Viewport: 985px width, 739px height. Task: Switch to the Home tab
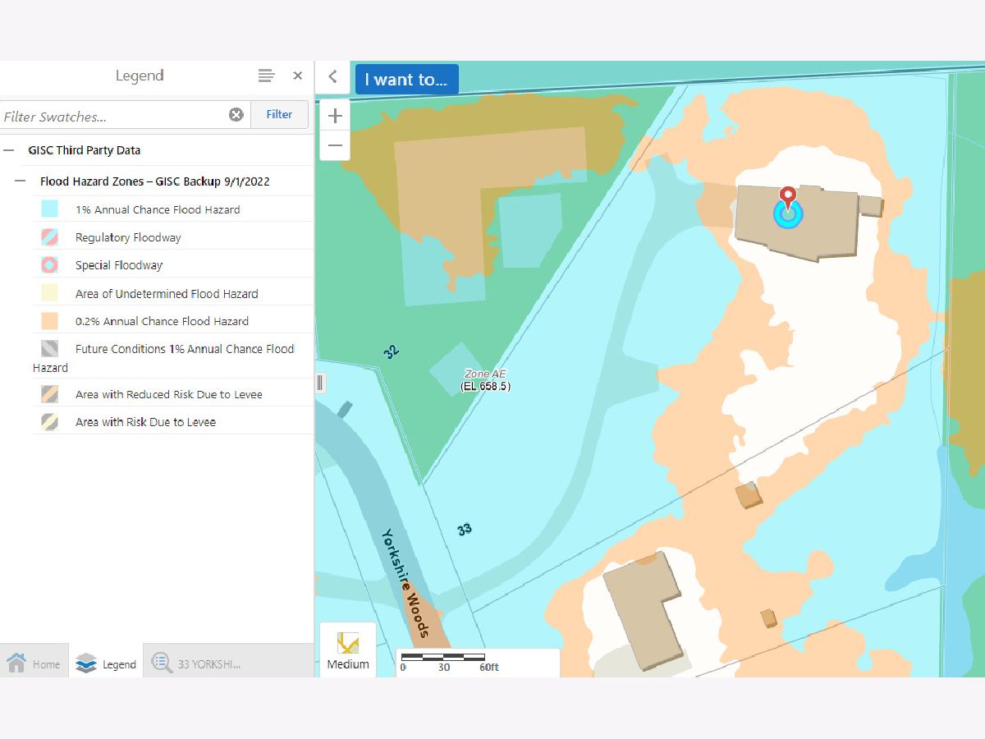[34, 663]
